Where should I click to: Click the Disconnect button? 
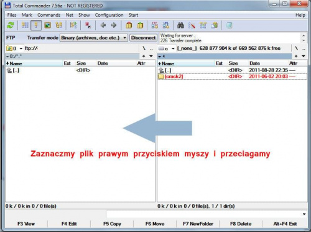[143, 38]
